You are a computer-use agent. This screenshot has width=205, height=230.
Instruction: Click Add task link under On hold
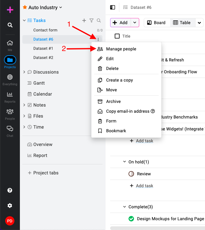[x=144, y=186]
